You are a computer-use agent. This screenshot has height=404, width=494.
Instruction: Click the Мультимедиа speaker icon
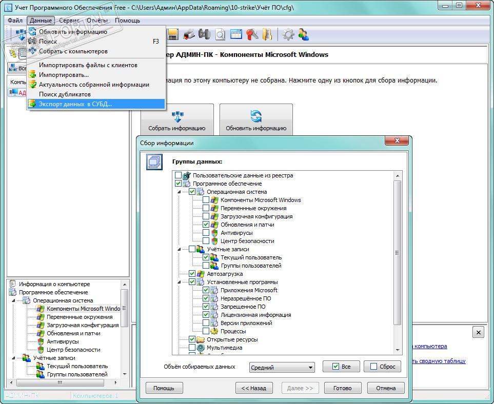tap(201, 348)
